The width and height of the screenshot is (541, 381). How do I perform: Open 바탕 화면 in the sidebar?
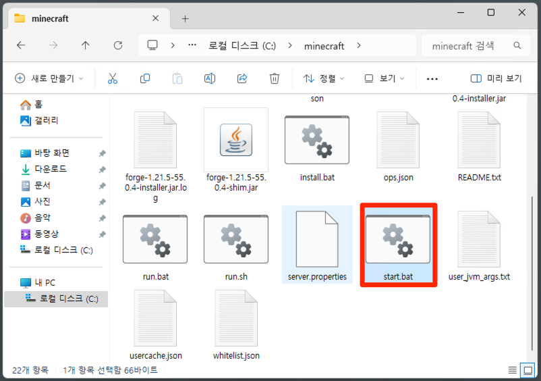(45, 153)
